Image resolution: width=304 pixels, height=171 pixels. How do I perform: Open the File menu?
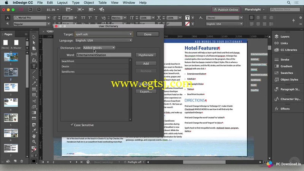click(40, 3)
